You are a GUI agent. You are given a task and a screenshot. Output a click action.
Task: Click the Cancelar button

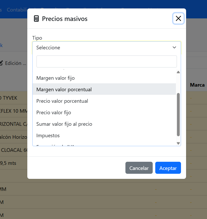pos(139,168)
